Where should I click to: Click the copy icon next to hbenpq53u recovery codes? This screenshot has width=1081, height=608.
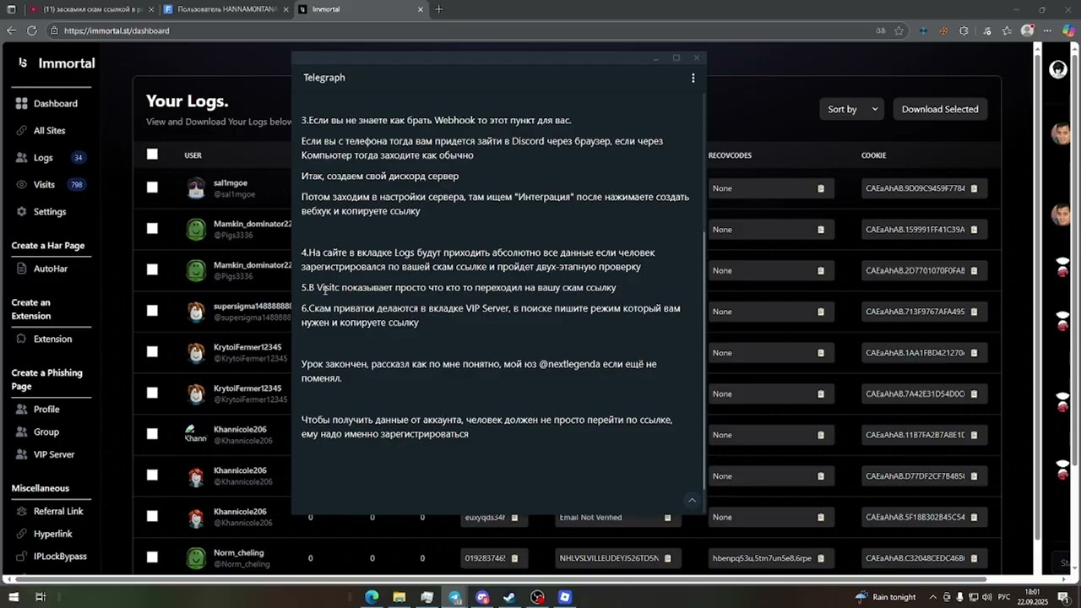(821, 558)
